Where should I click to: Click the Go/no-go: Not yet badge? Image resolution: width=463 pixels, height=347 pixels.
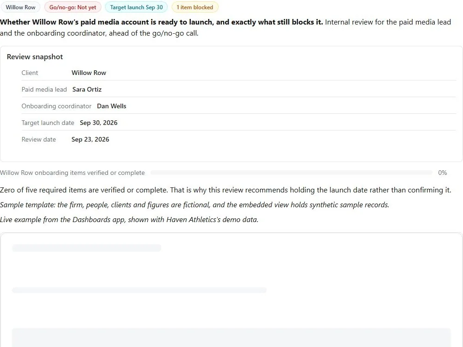[x=73, y=7]
